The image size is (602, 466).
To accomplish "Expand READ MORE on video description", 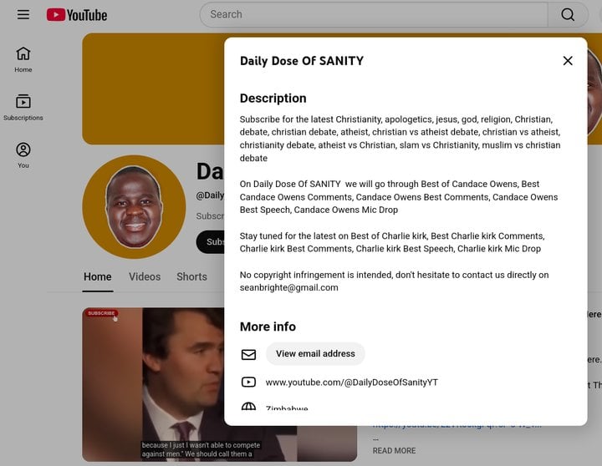I will (x=394, y=451).
